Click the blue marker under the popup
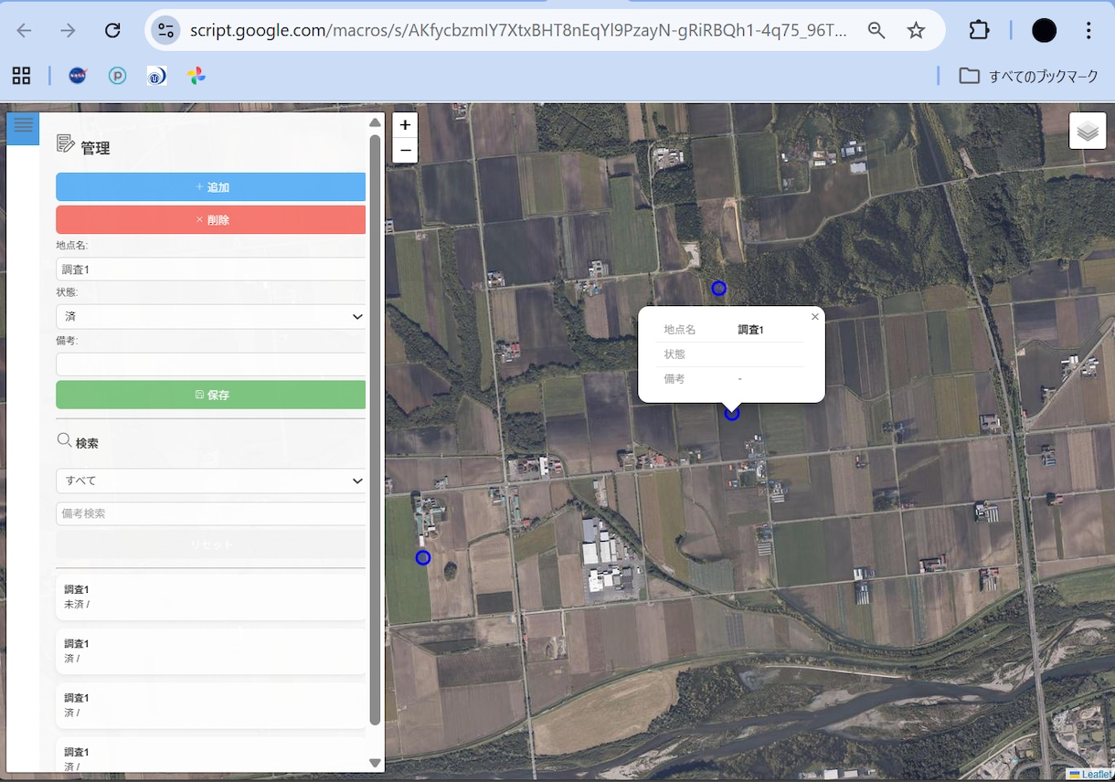This screenshot has height=782, width=1115. (x=732, y=414)
